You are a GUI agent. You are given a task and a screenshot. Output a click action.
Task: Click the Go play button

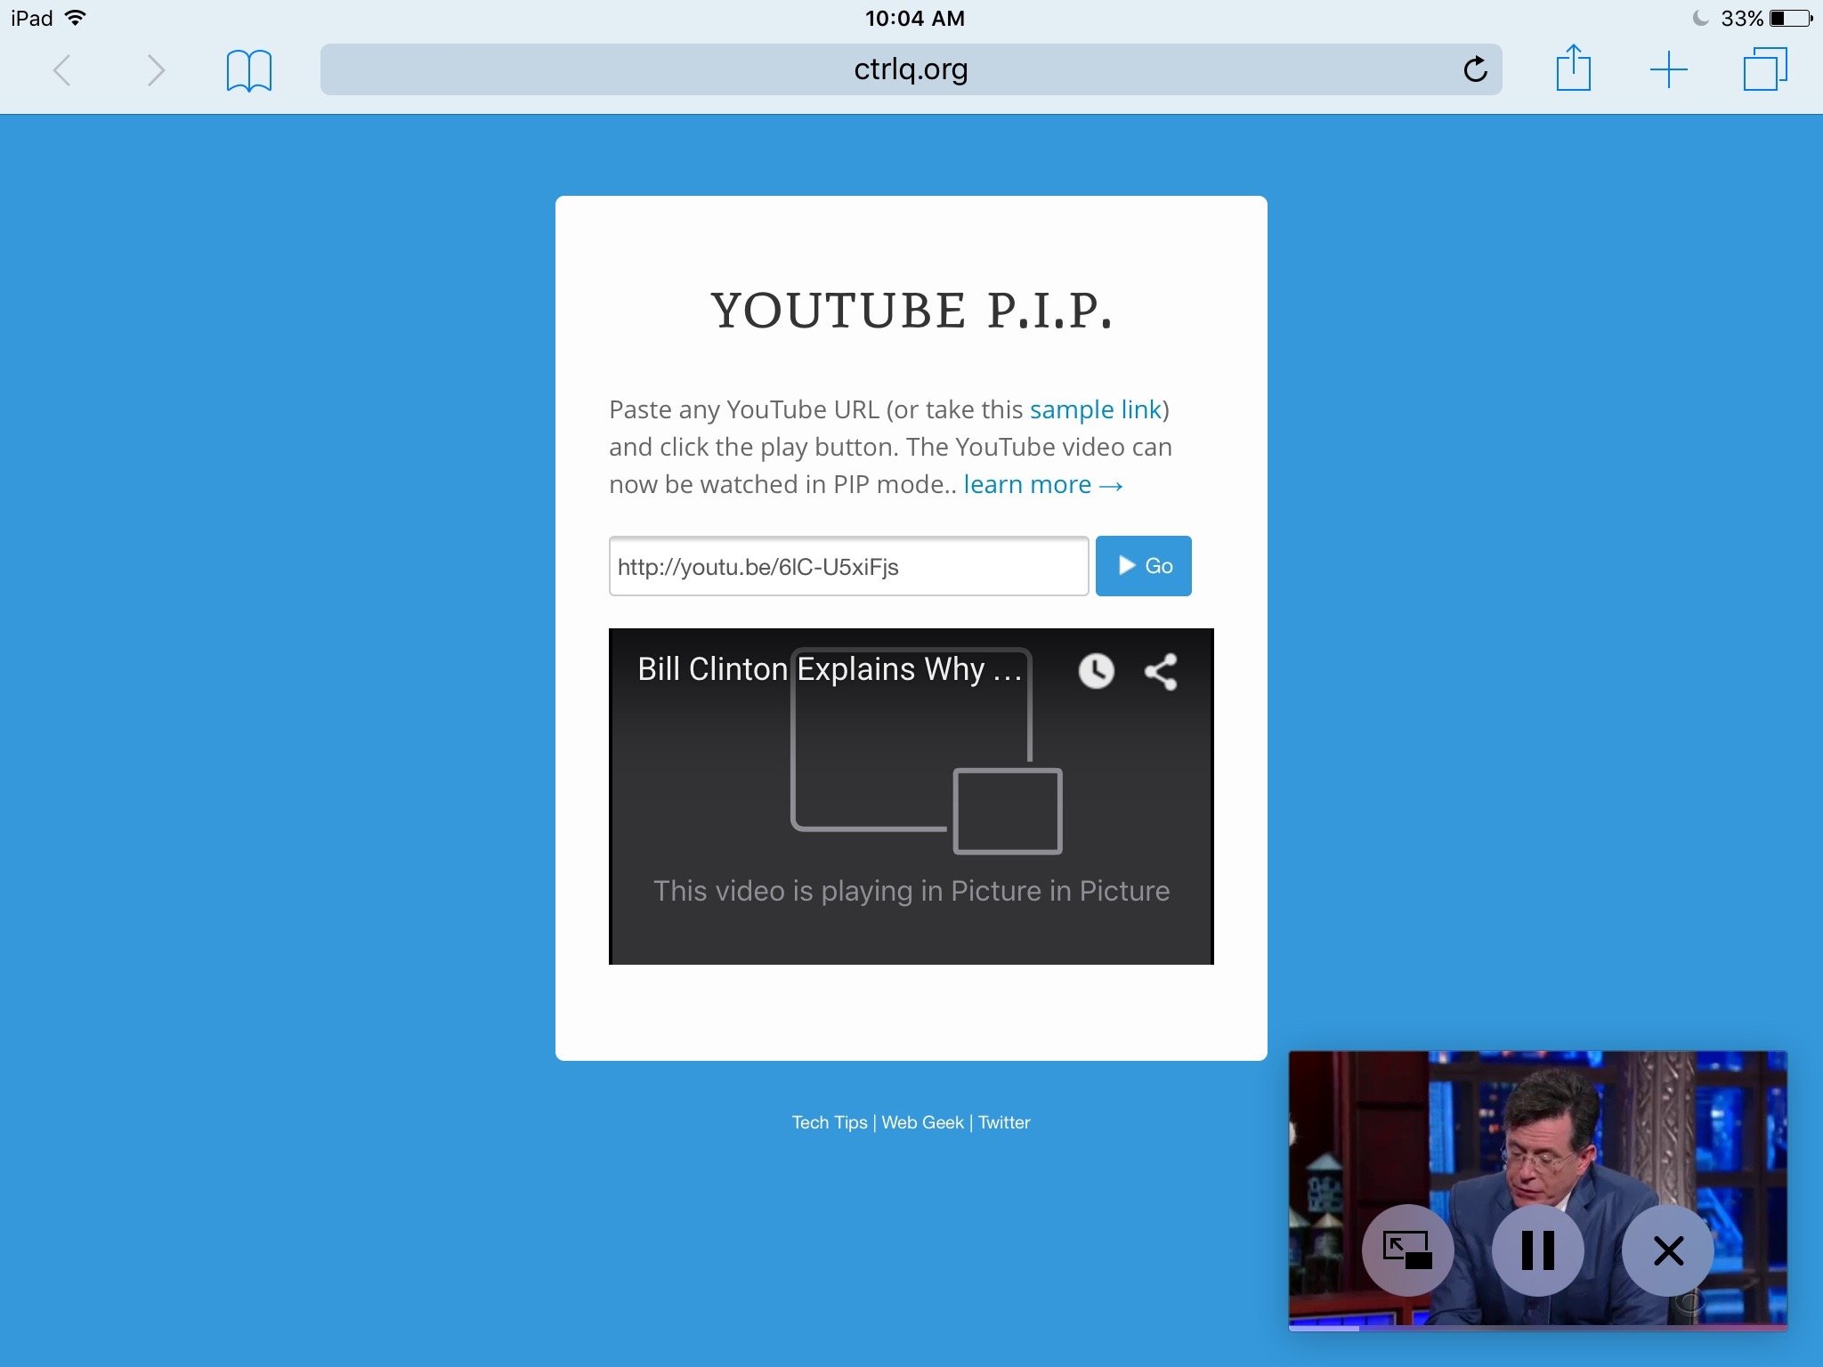pos(1143,566)
